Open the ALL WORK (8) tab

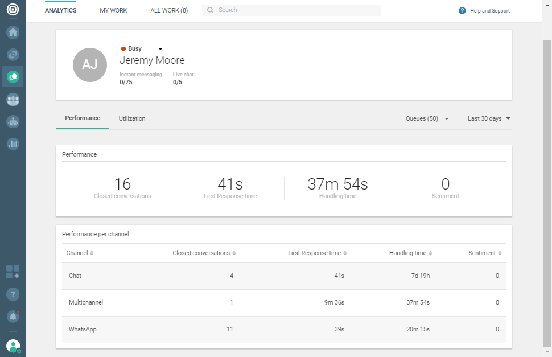pyautogui.click(x=169, y=10)
